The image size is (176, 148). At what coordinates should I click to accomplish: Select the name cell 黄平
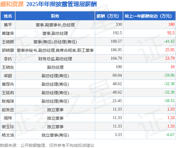click(8, 25)
